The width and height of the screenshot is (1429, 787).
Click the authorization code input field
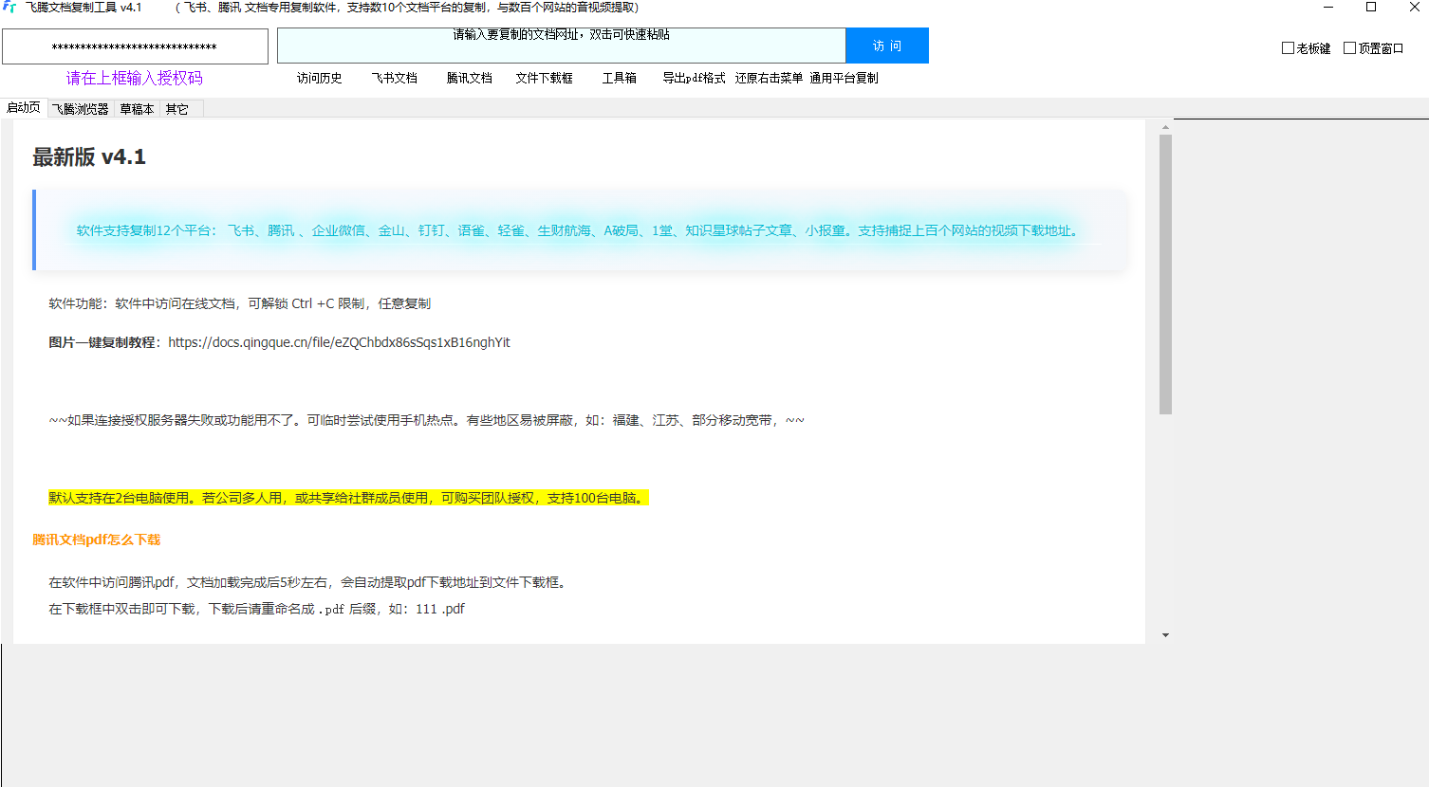pos(134,45)
